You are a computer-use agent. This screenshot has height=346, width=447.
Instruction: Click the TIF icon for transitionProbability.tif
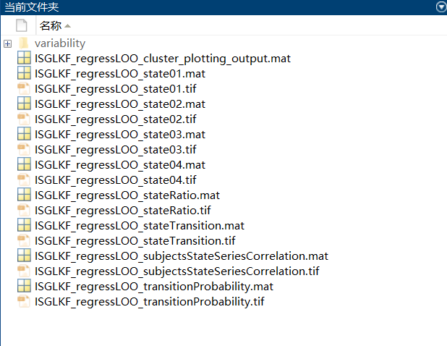(x=24, y=301)
